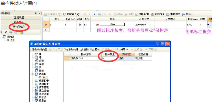Screen dimensions: 214x103
Task: Select 梁 component type in the dialog tree
Action: click(38, 67)
